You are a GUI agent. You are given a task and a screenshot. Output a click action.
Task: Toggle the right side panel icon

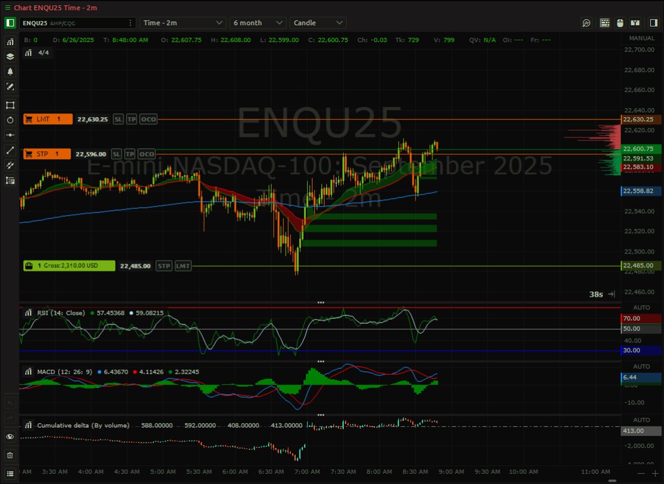tap(653, 23)
